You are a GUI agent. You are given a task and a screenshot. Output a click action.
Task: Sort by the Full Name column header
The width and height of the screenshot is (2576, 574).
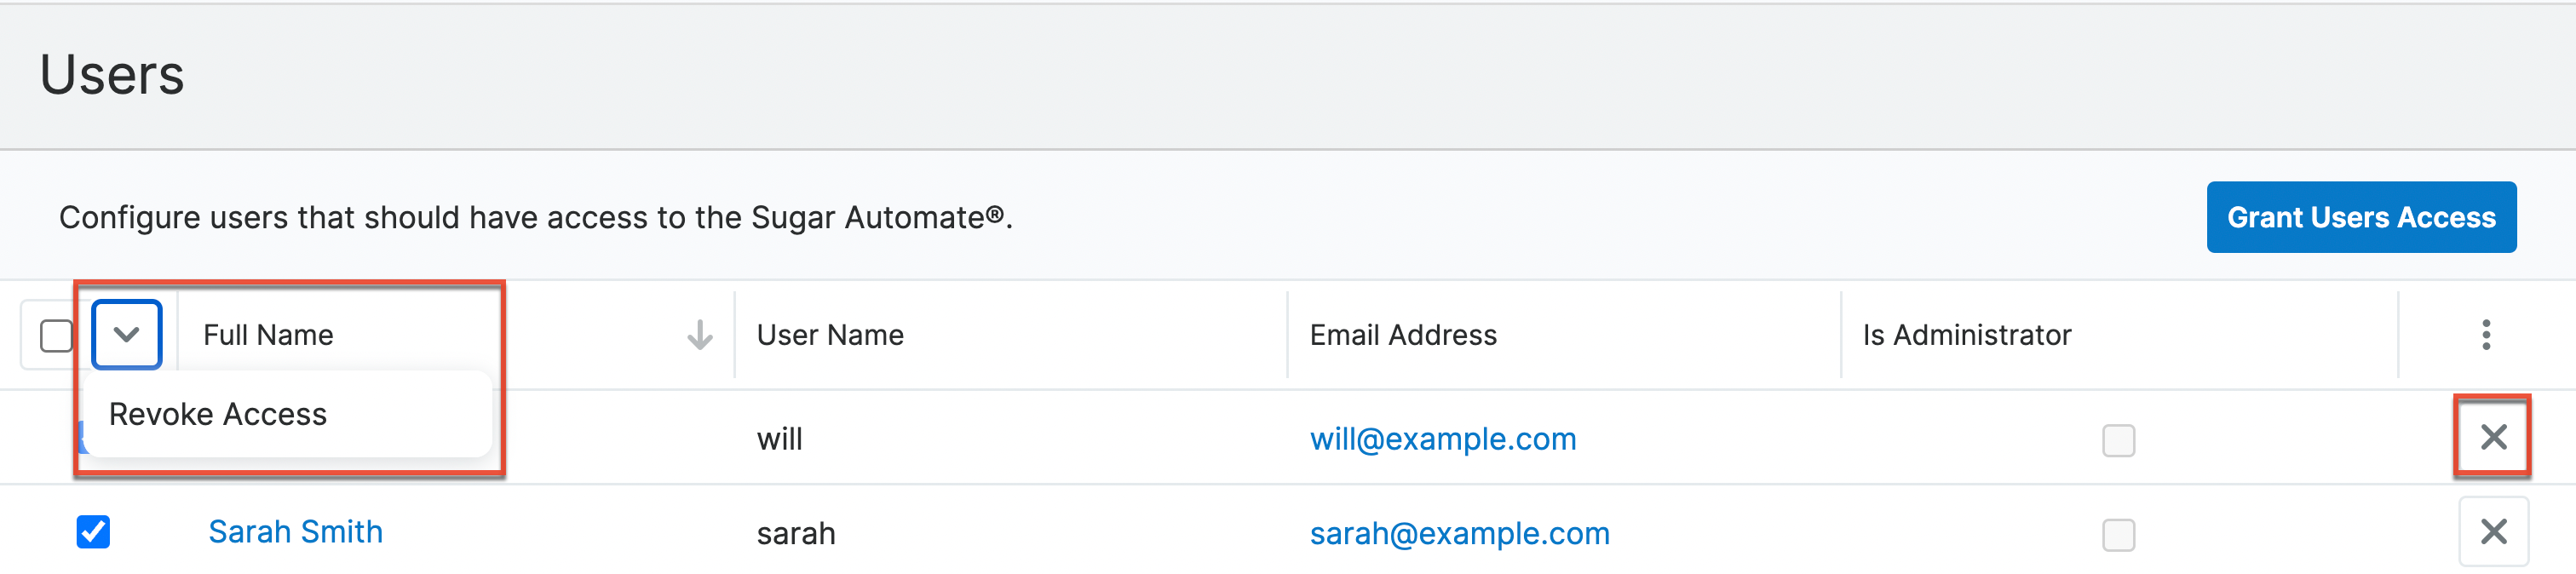click(x=268, y=335)
